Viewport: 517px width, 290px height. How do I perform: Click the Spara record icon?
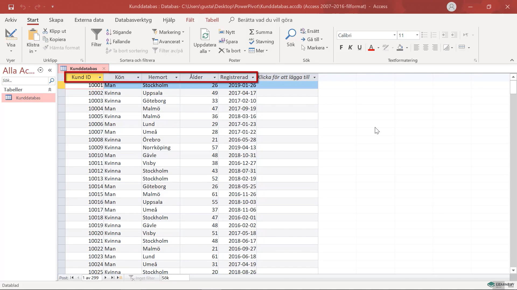coord(222,41)
